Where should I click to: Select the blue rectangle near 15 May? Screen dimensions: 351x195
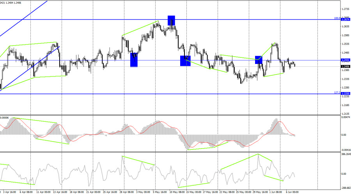185,61
